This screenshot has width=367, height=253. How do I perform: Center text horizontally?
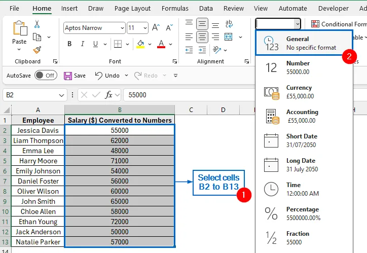pos(202,37)
